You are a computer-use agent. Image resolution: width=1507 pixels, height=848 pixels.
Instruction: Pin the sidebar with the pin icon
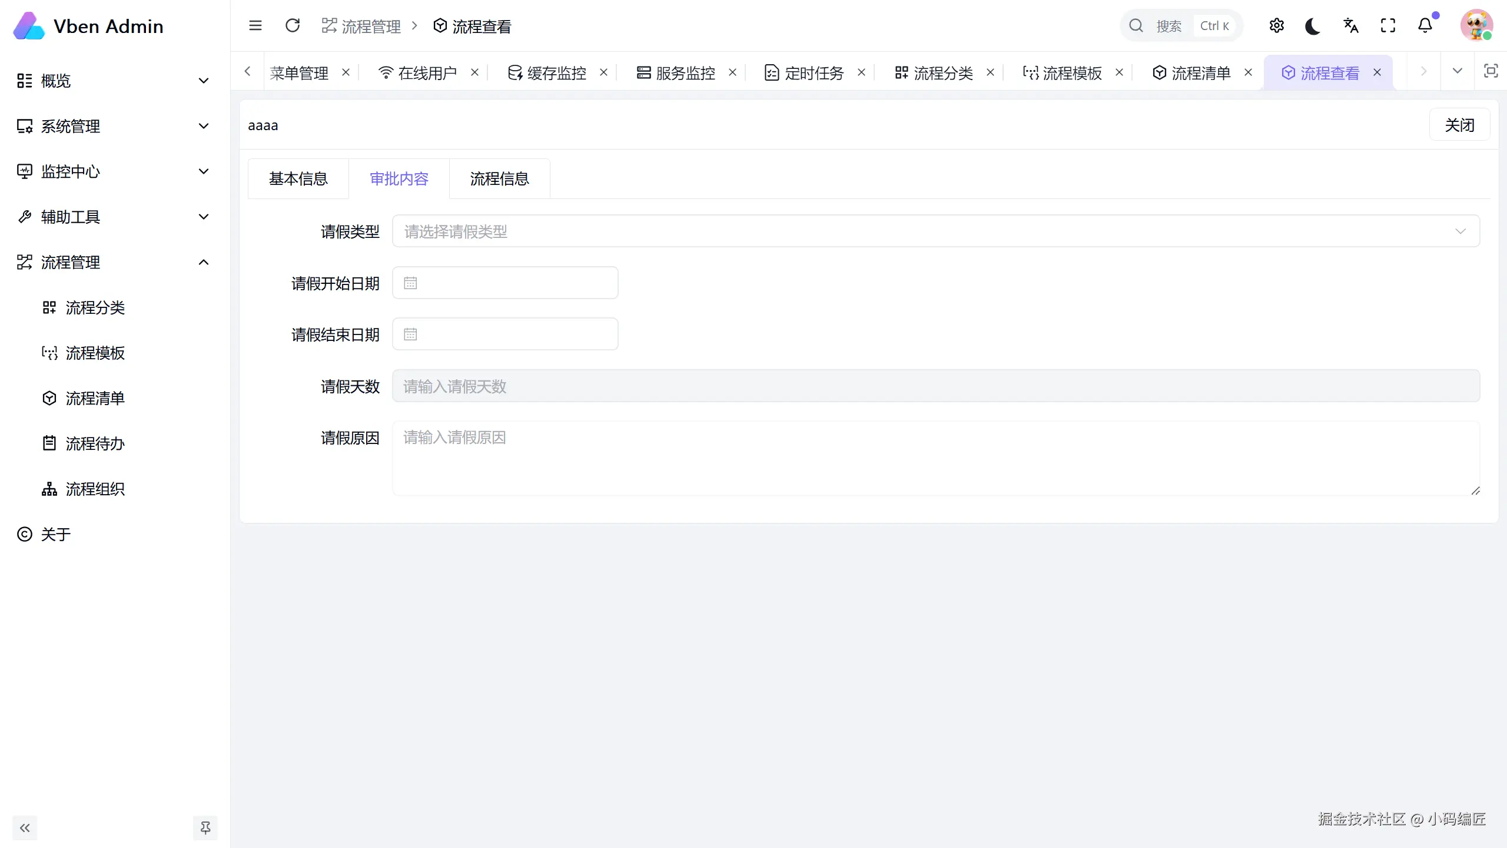205,828
